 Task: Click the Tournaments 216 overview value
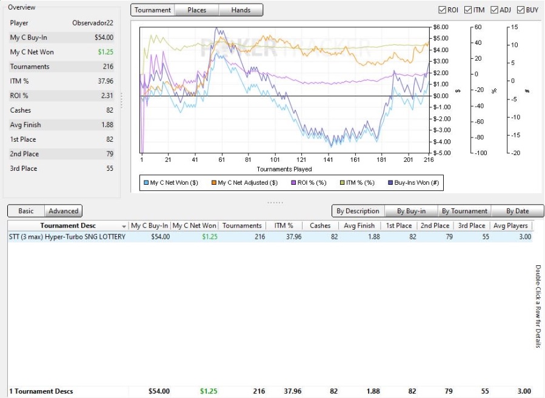tap(108, 67)
